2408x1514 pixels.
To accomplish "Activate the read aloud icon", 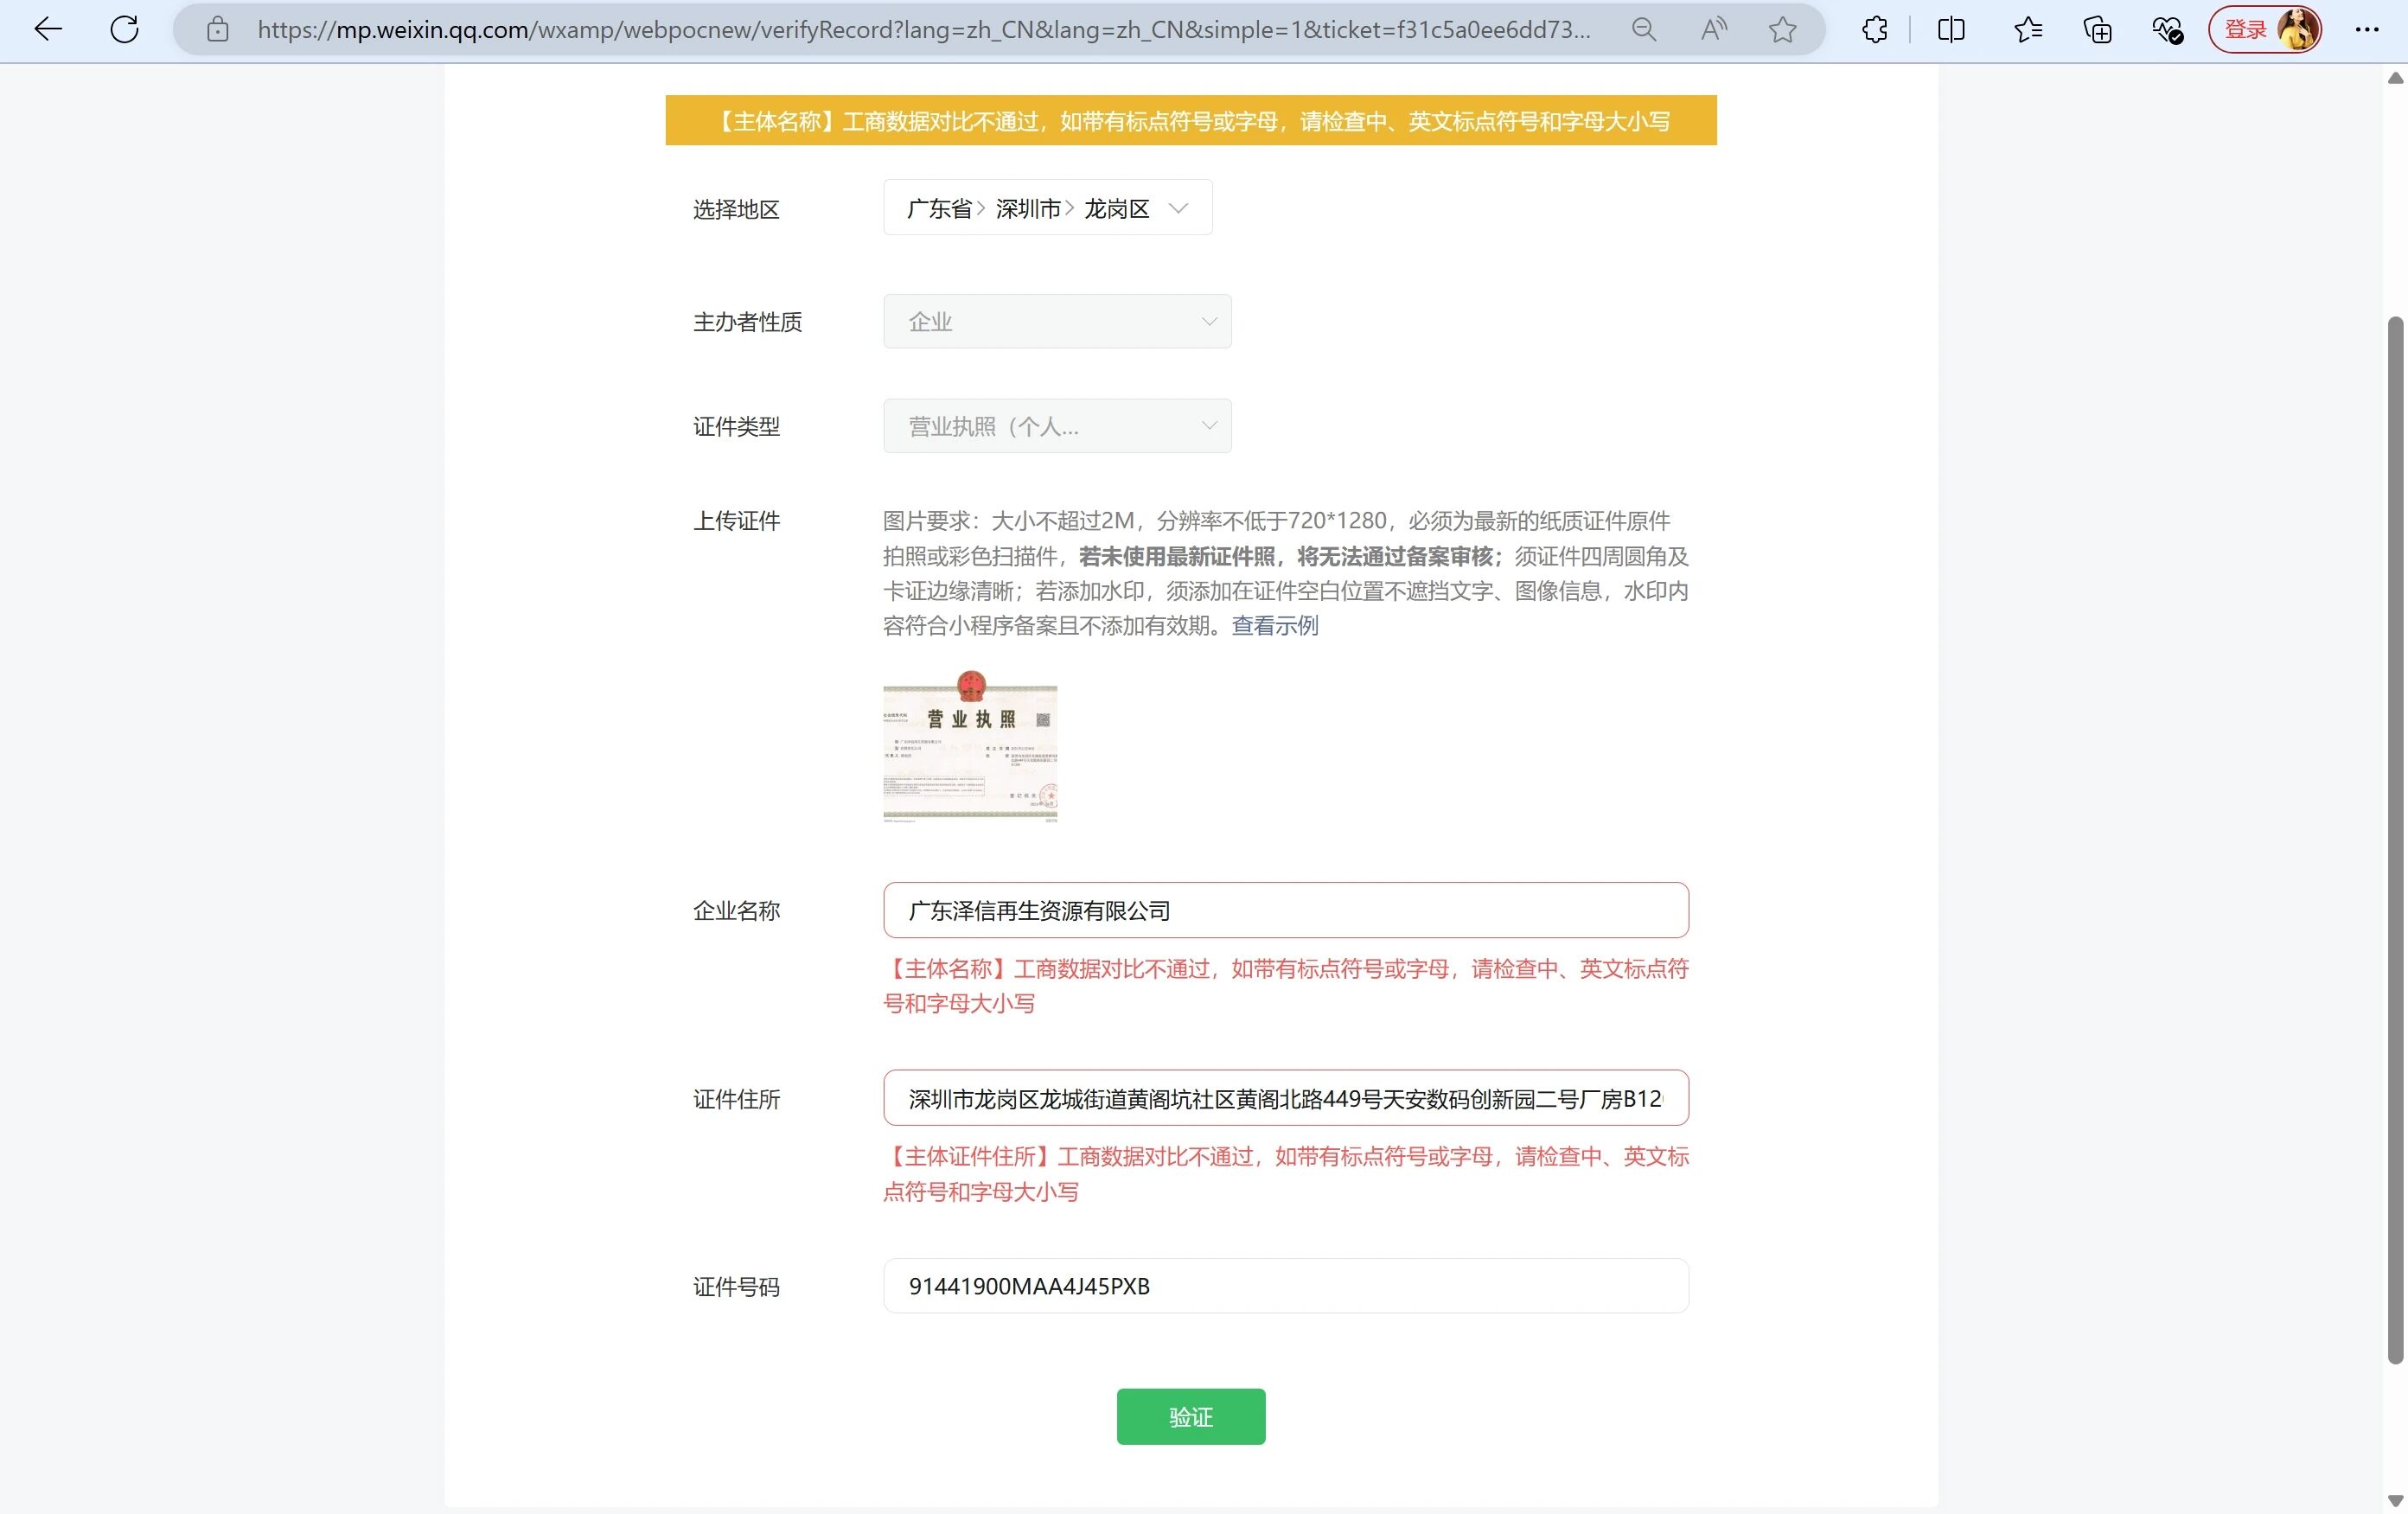I will click(1713, 30).
